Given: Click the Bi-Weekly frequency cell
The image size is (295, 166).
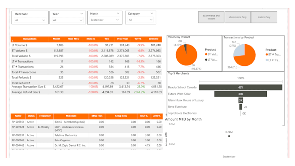Looking at the screenshot, I should click(x=44, y=127).
